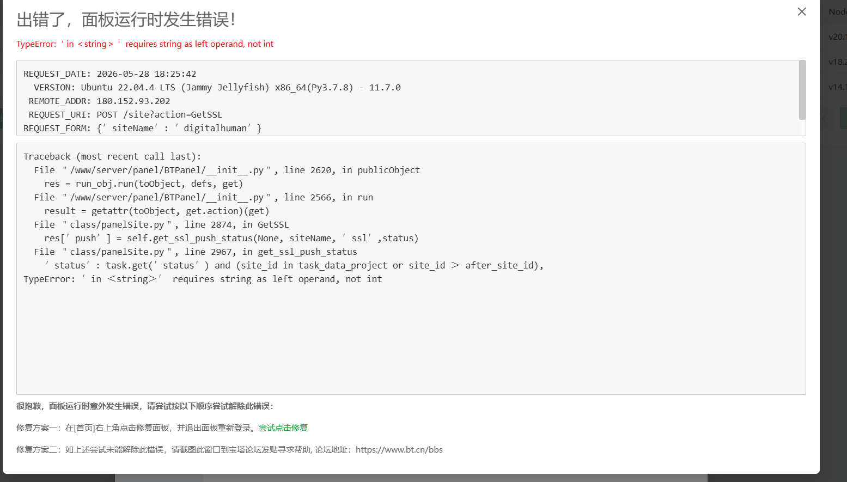
Task: Click the 很抱歉 apology notice text
Action: click(x=145, y=406)
